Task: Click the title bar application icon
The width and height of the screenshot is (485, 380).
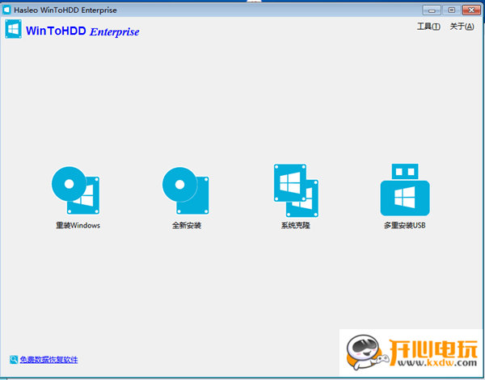Action: click(x=6, y=10)
